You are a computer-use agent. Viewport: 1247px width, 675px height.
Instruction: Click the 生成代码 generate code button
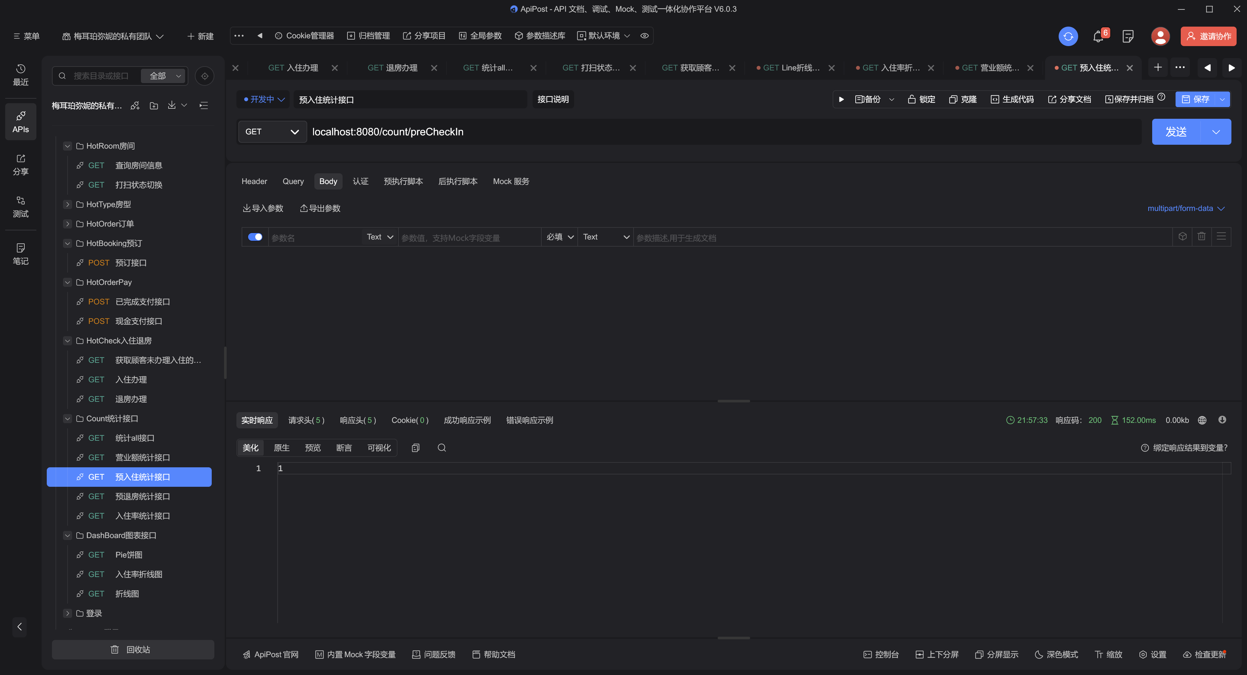click(1012, 99)
